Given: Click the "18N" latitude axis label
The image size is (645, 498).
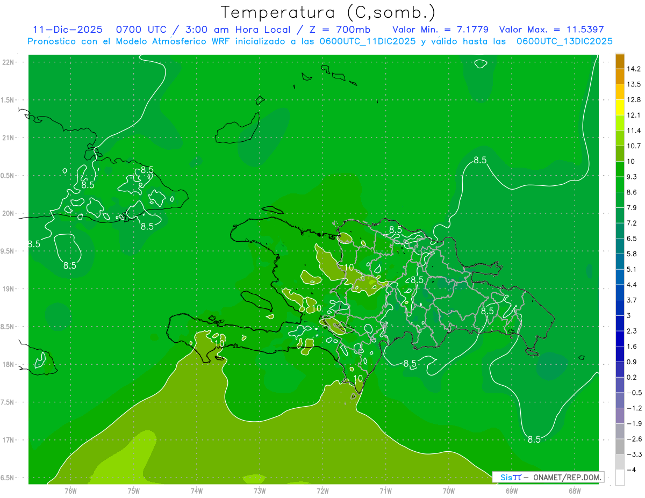Looking at the screenshot, I should [x=9, y=364].
